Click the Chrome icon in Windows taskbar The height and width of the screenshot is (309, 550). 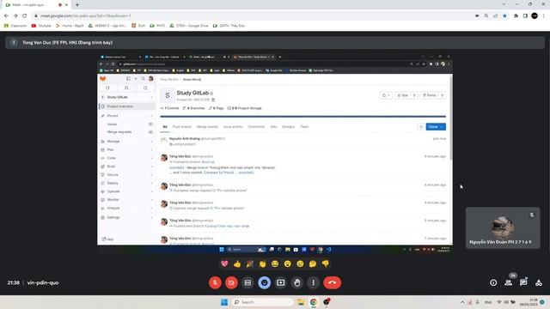click(x=313, y=302)
